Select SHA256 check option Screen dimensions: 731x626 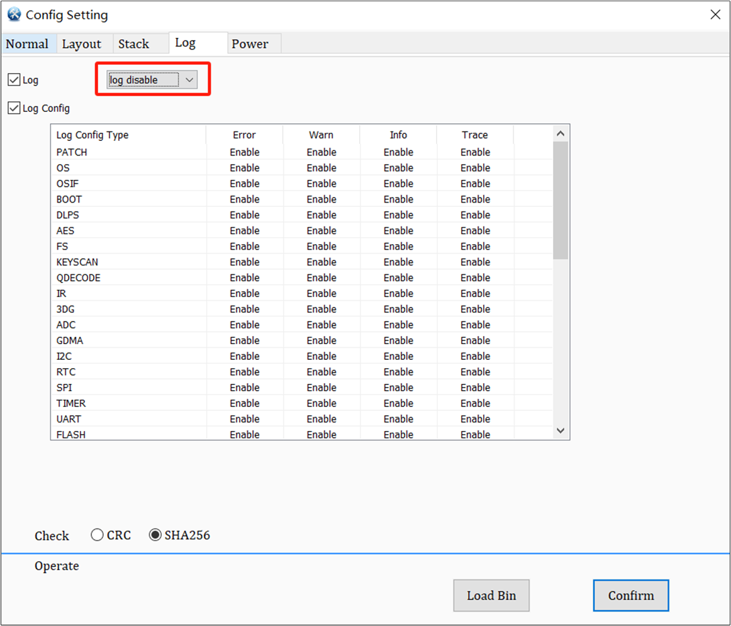click(x=155, y=535)
